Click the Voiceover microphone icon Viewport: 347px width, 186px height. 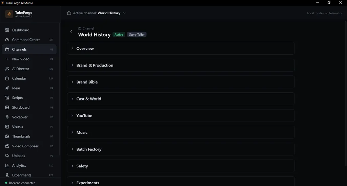pyautogui.click(x=7, y=117)
